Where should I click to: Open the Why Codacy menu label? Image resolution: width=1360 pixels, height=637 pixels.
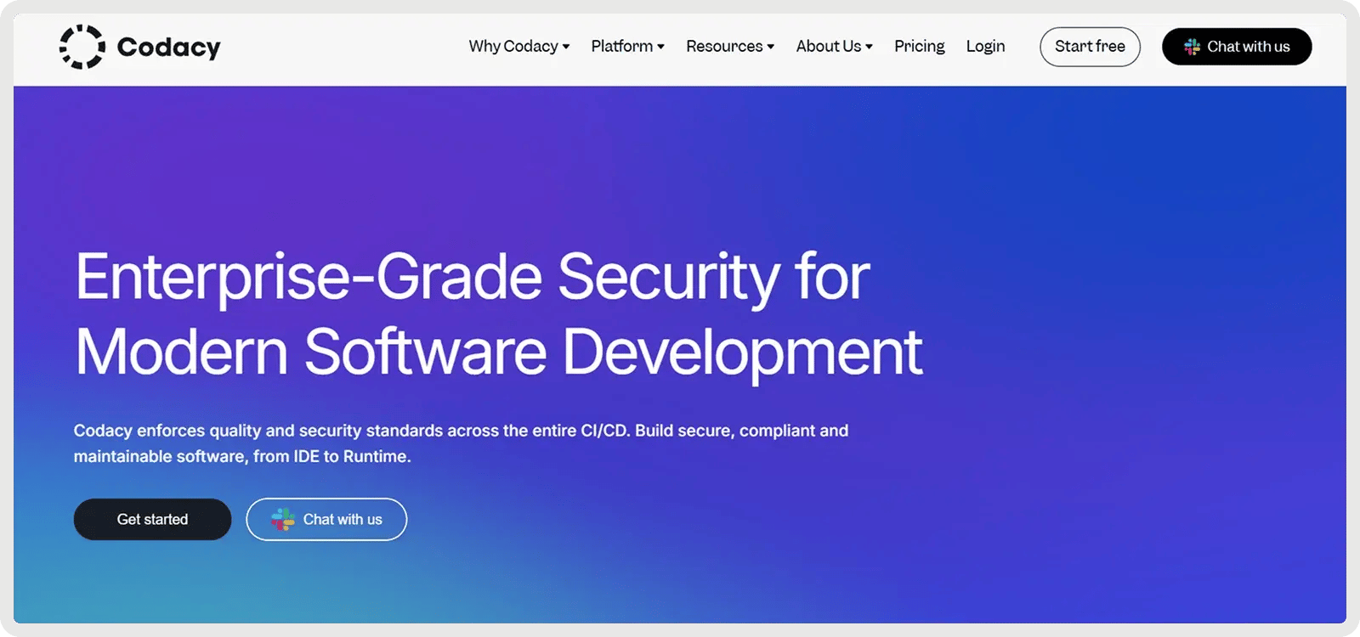(513, 47)
